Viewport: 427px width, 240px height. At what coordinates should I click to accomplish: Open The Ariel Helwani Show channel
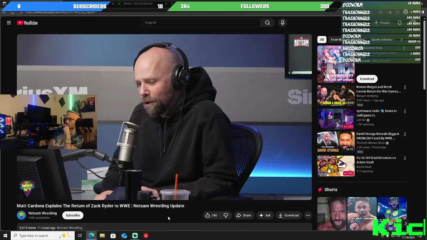(x=371, y=143)
